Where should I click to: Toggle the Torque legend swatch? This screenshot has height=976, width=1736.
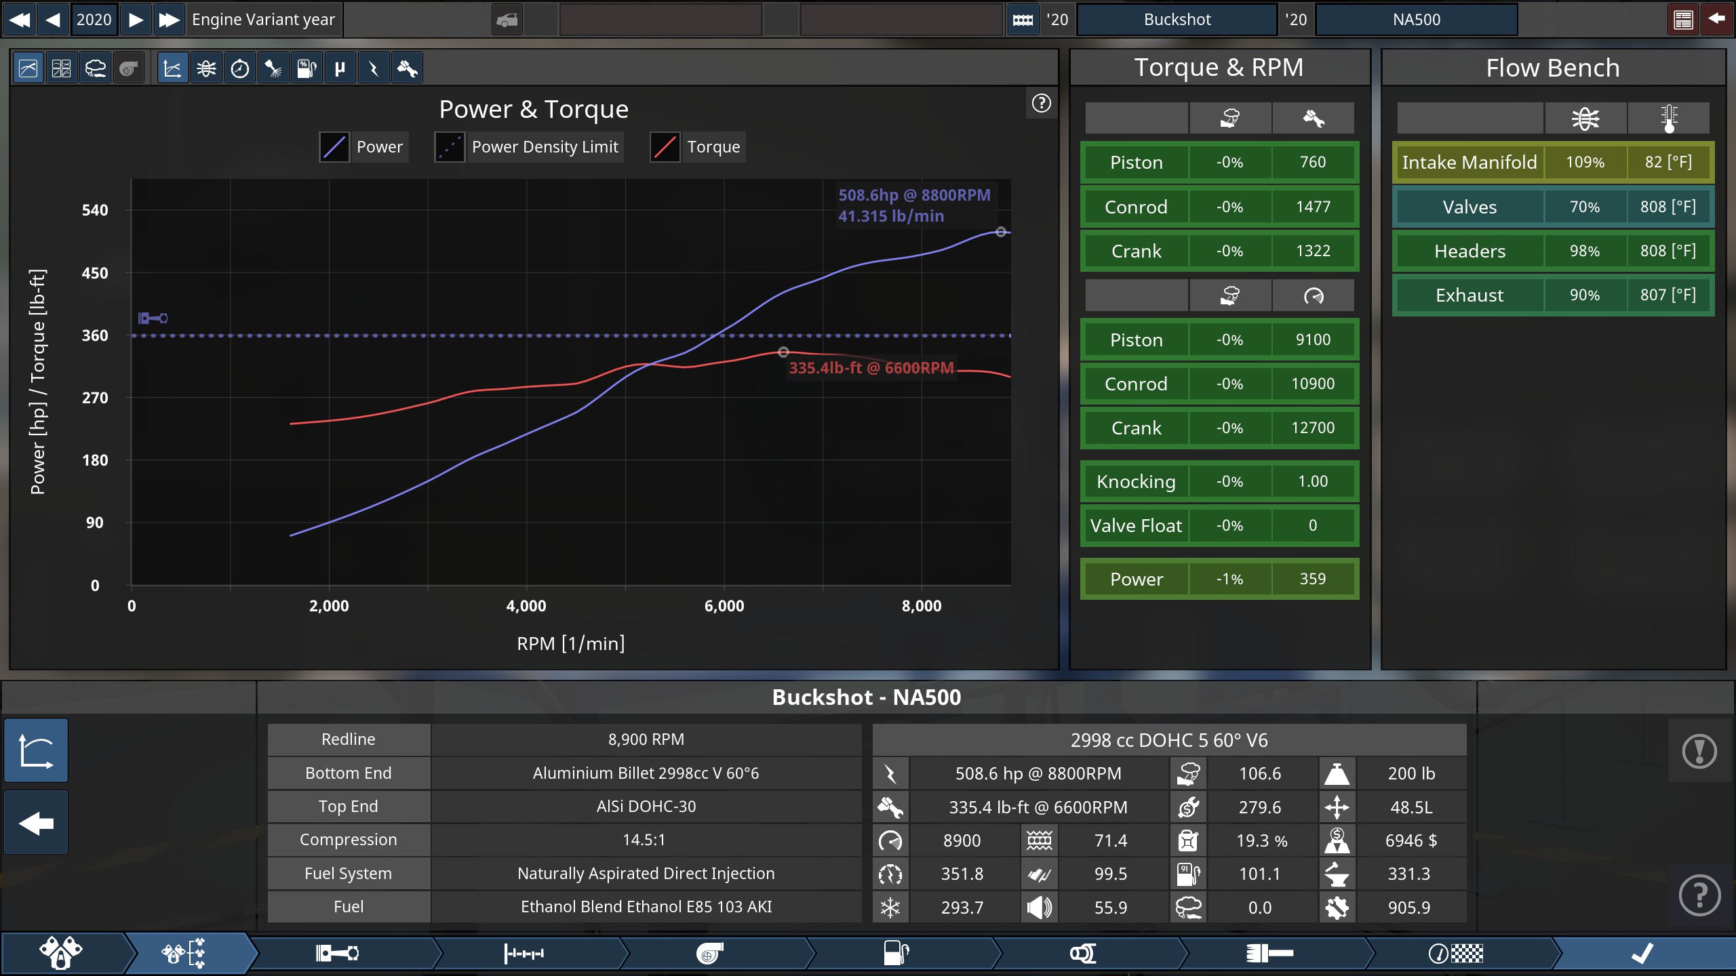coord(665,147)
